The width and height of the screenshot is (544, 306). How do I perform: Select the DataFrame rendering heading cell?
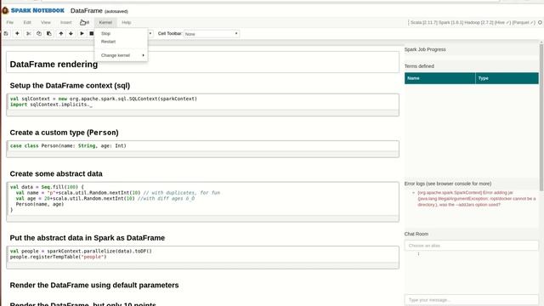202,62
